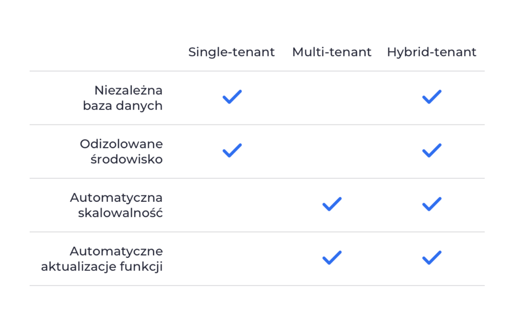Click Hybrid-tenant checkmark for Automatyczna skalowalność
The image size is (512, 335).
[x=432, y=204]
